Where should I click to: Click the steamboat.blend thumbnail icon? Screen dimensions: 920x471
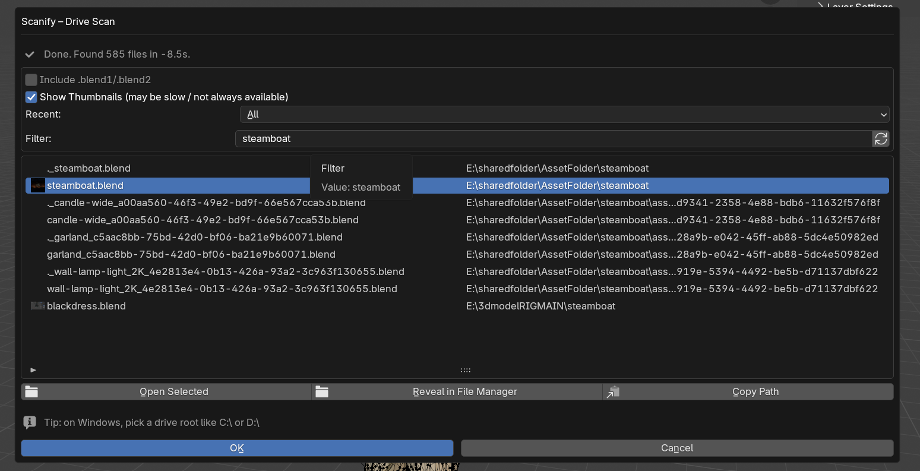click(37, 185)
